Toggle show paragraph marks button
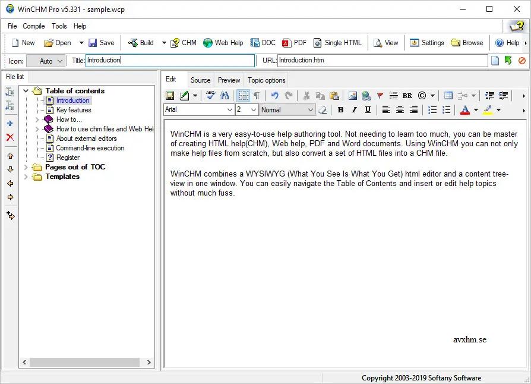Image resolution: width=531 pixels, height=384 pixels. point(257,96)
